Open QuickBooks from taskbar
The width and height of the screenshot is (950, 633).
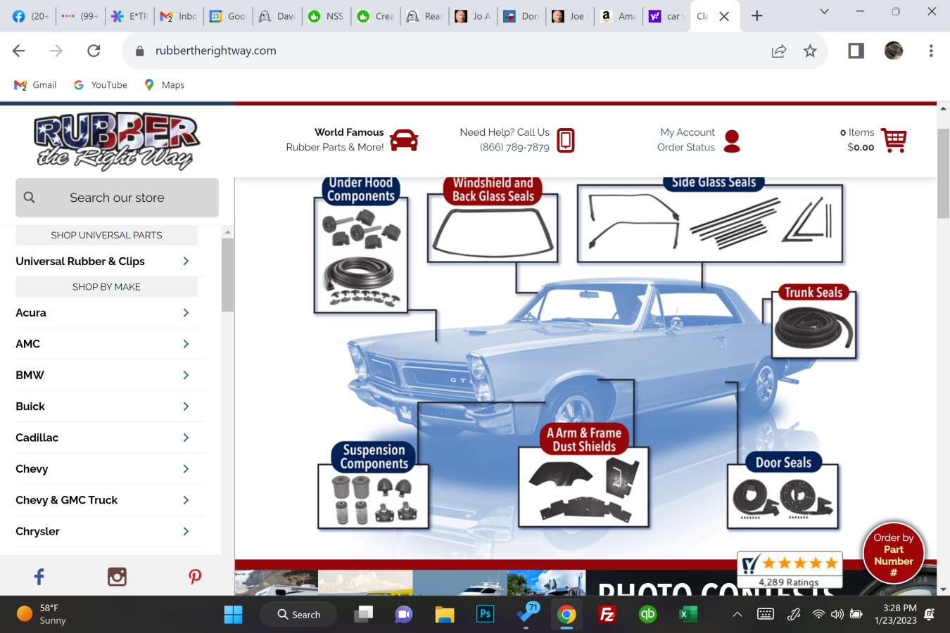pos(647,615)
